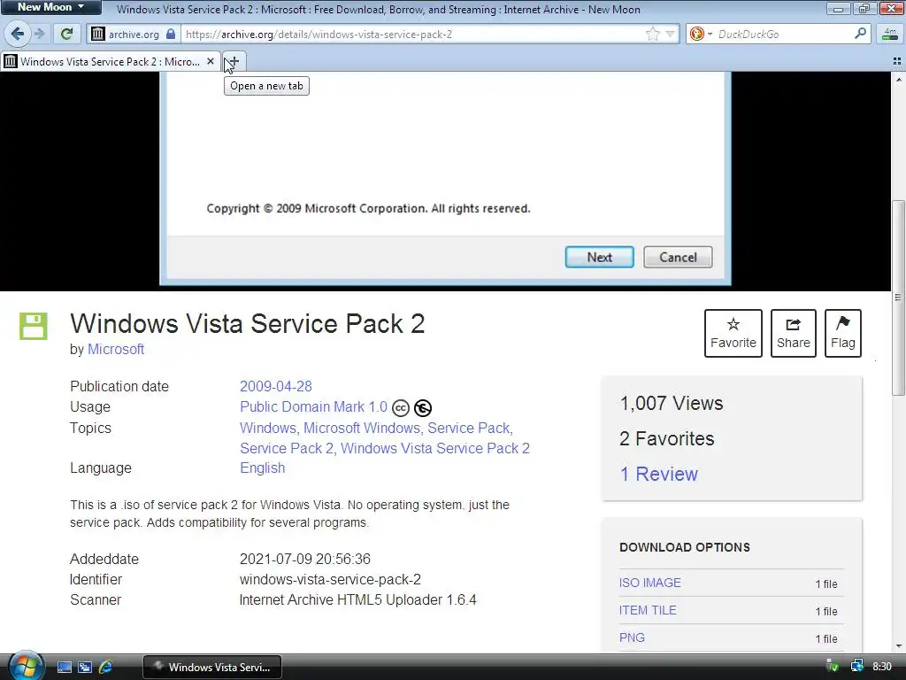
Task: Click the address bar URL field
Action: [x=413, y=35]
